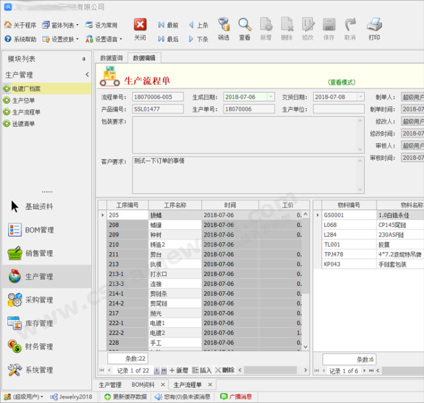The image size is (424, 403).
Task: Collapse the 生产管理 panel header arrow
Action: coord(87,75)
